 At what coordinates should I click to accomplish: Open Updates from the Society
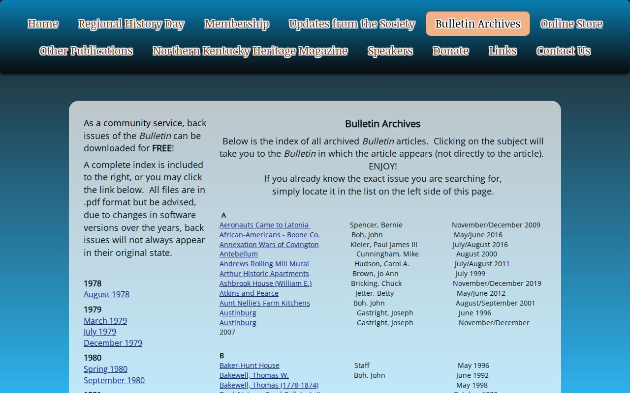click(352, 24)
